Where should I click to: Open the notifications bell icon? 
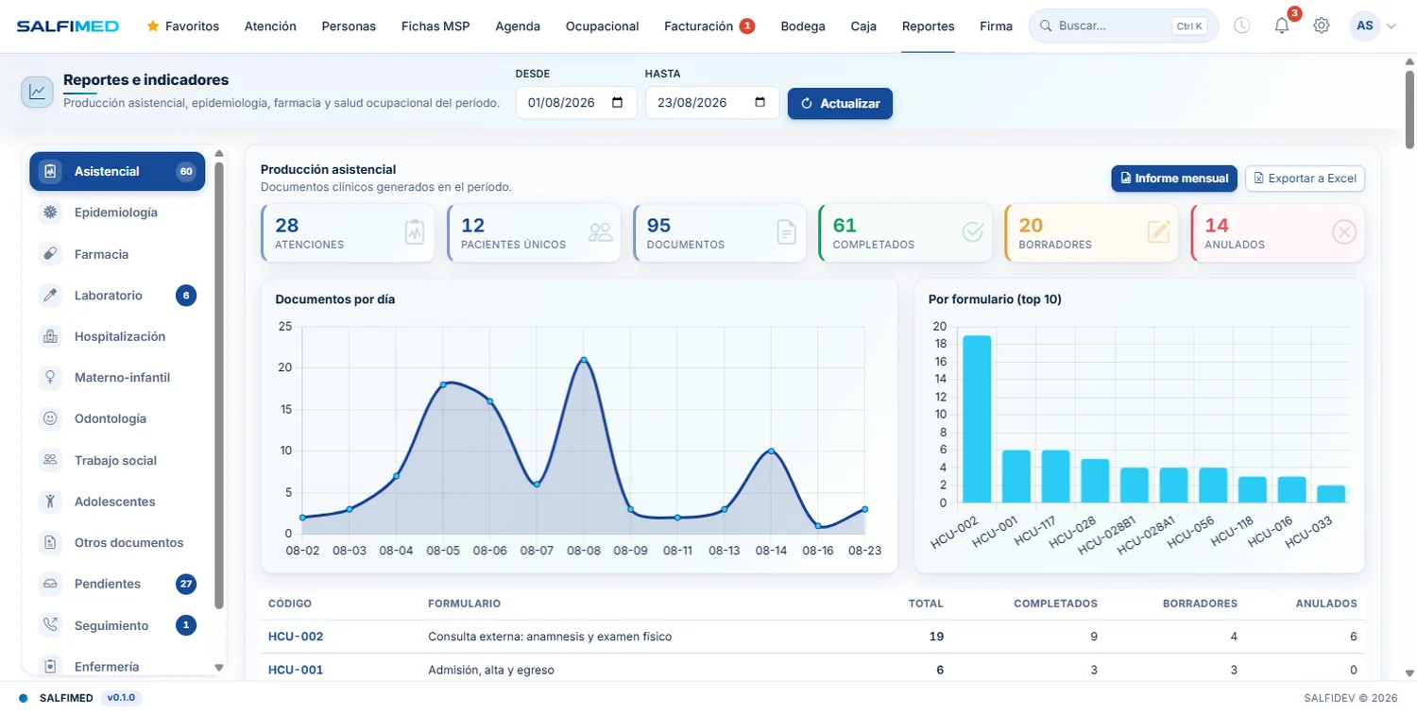click(1281, 26)
